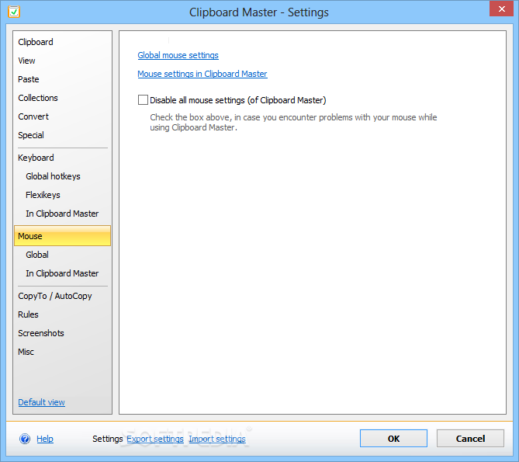
Task: Click the Cancel button
Action: [470, 439]
